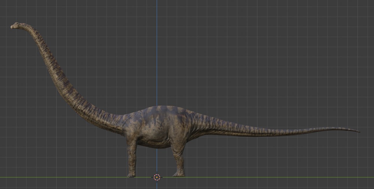Image resolution: width=374 pixels, height=189 pixels.
Task: Select the dinosaur's front foot
Action: tap(131, 175)
